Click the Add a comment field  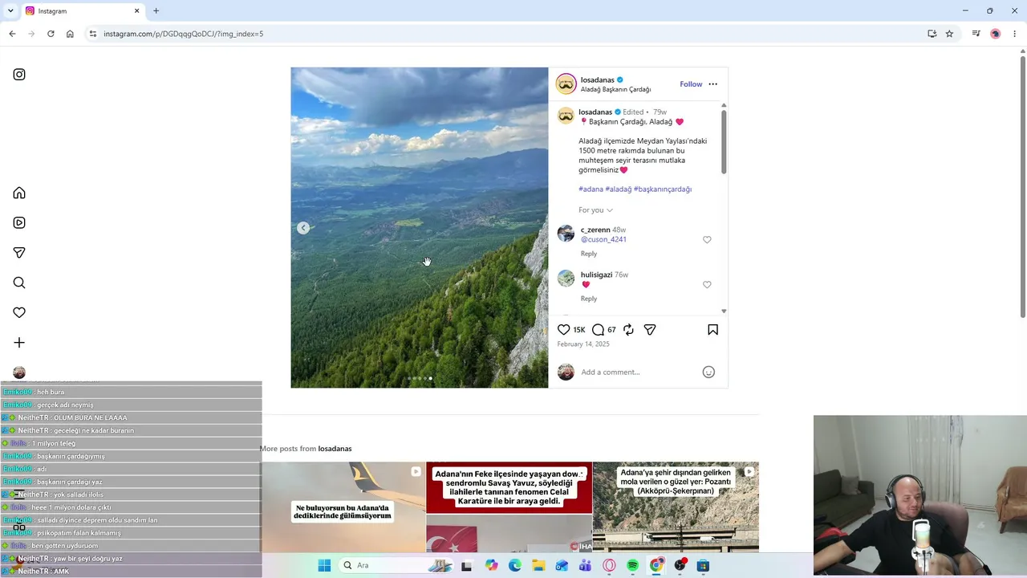[638, 372]
